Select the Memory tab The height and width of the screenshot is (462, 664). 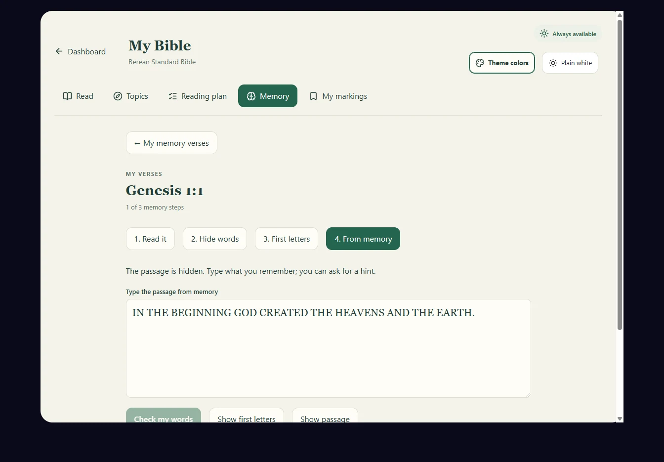pyautogui.click(x=268, y=96)
